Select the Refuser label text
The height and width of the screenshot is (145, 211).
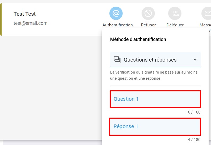click(x=148, y=25)
